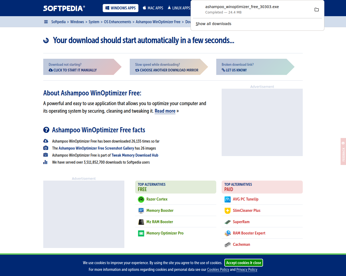Image resolution: width=346 pixels, height=276 pixels.
Task: Click the Mz RAM Booster app icon
Action: click(x=141, y=222)
